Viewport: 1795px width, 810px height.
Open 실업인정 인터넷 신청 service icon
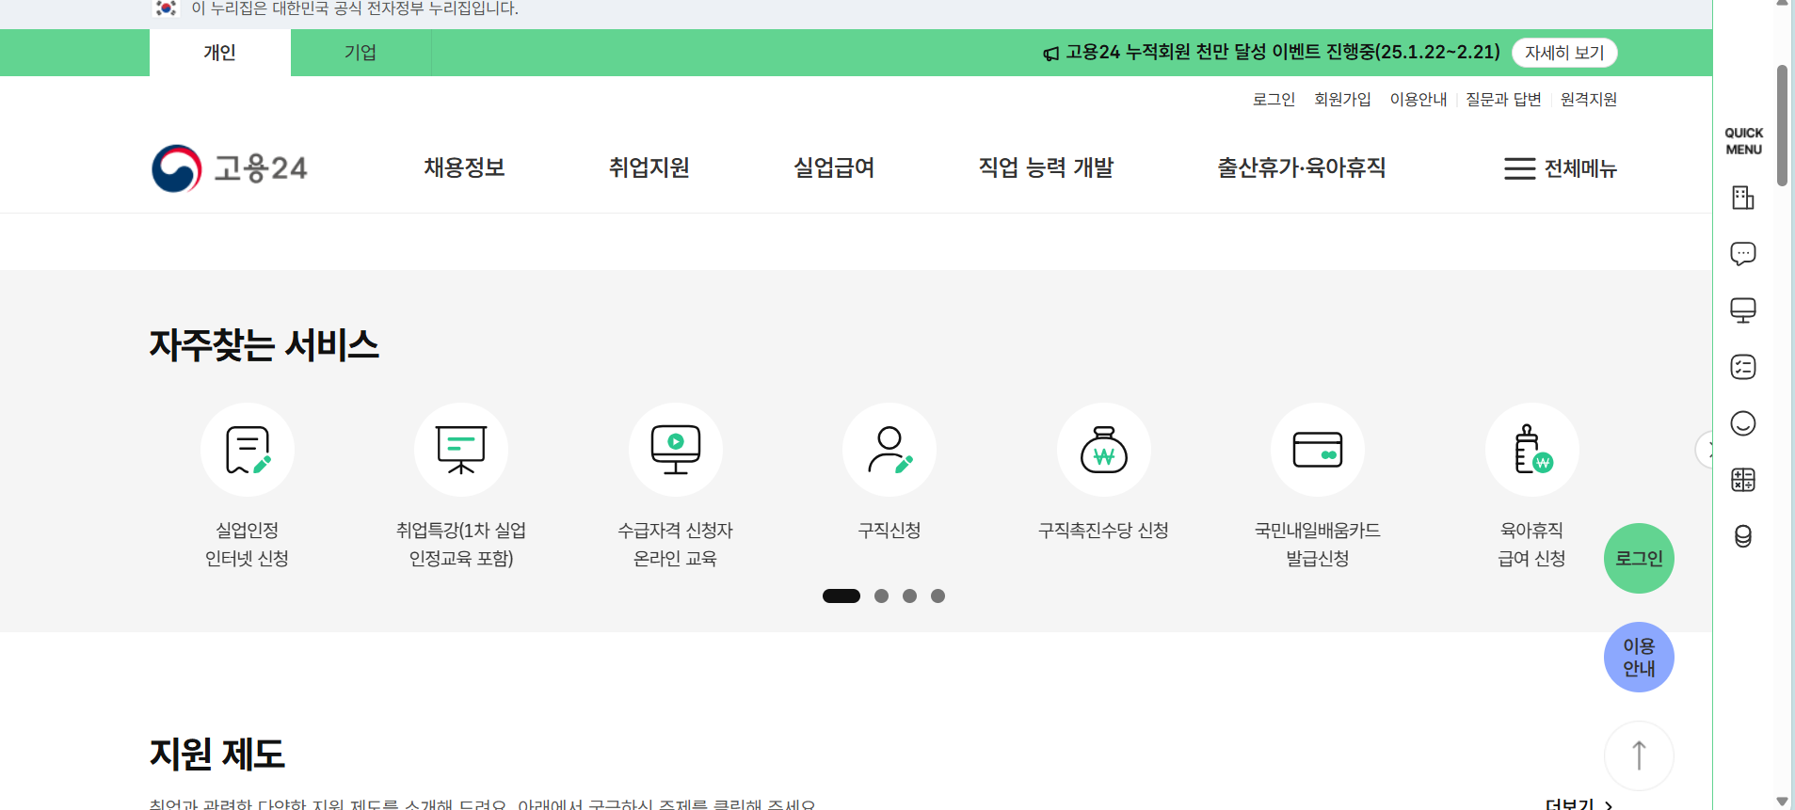(248, 450)
